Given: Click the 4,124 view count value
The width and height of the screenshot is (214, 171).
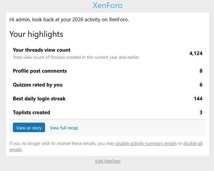Looking at the screenshot, I should point(196,53).
